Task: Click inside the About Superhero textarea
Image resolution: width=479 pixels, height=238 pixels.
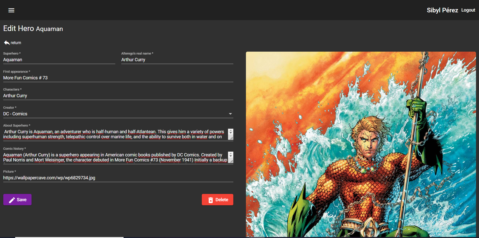Action: point(115,134)
